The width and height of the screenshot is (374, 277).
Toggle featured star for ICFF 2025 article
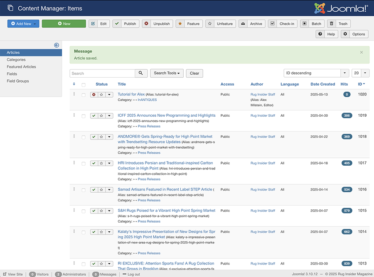click(x=102, y=116)
